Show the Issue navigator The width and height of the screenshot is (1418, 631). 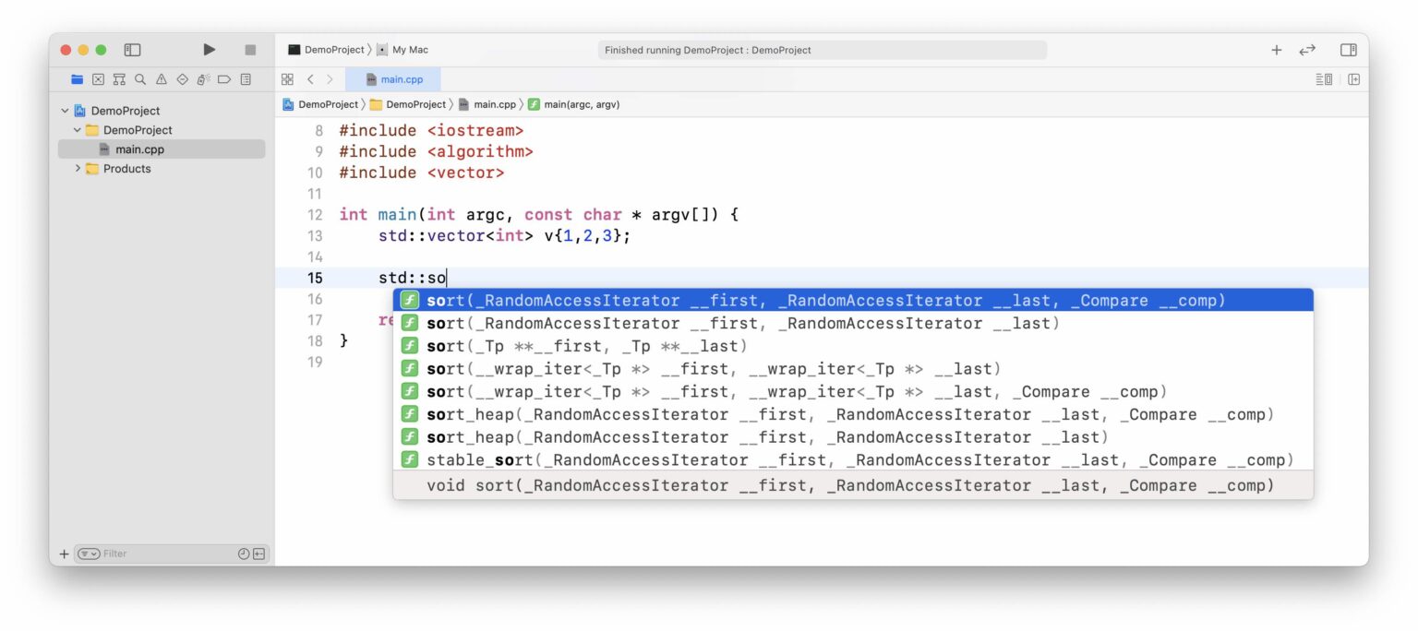coord(162,79)
